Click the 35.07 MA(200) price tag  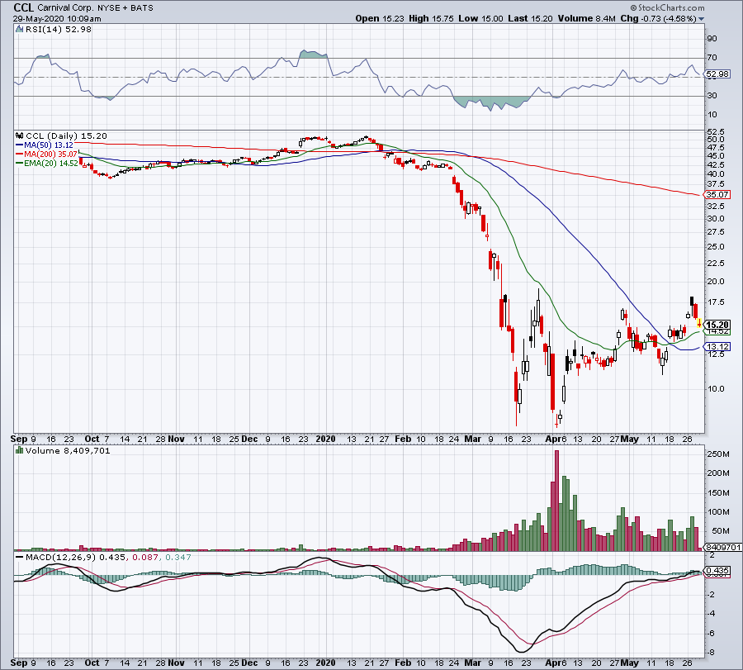pos(717,194)
